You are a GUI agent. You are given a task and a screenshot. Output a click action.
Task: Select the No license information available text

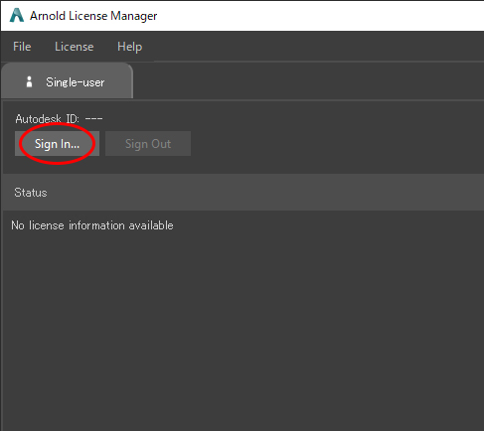click(92, 225)
